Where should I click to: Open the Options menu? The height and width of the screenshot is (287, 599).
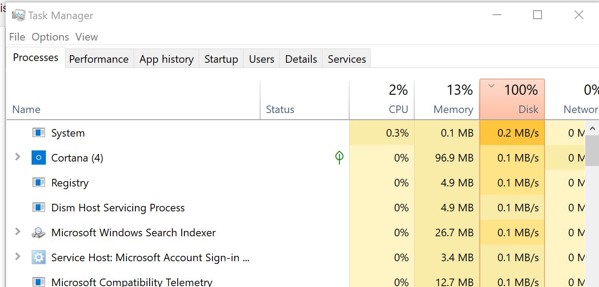click(50, 37)
